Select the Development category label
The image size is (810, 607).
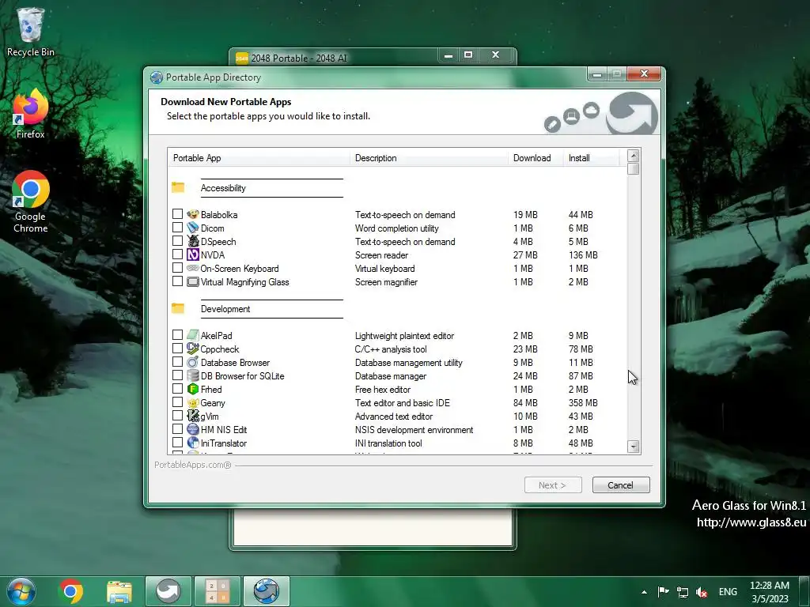click(225, 309)
